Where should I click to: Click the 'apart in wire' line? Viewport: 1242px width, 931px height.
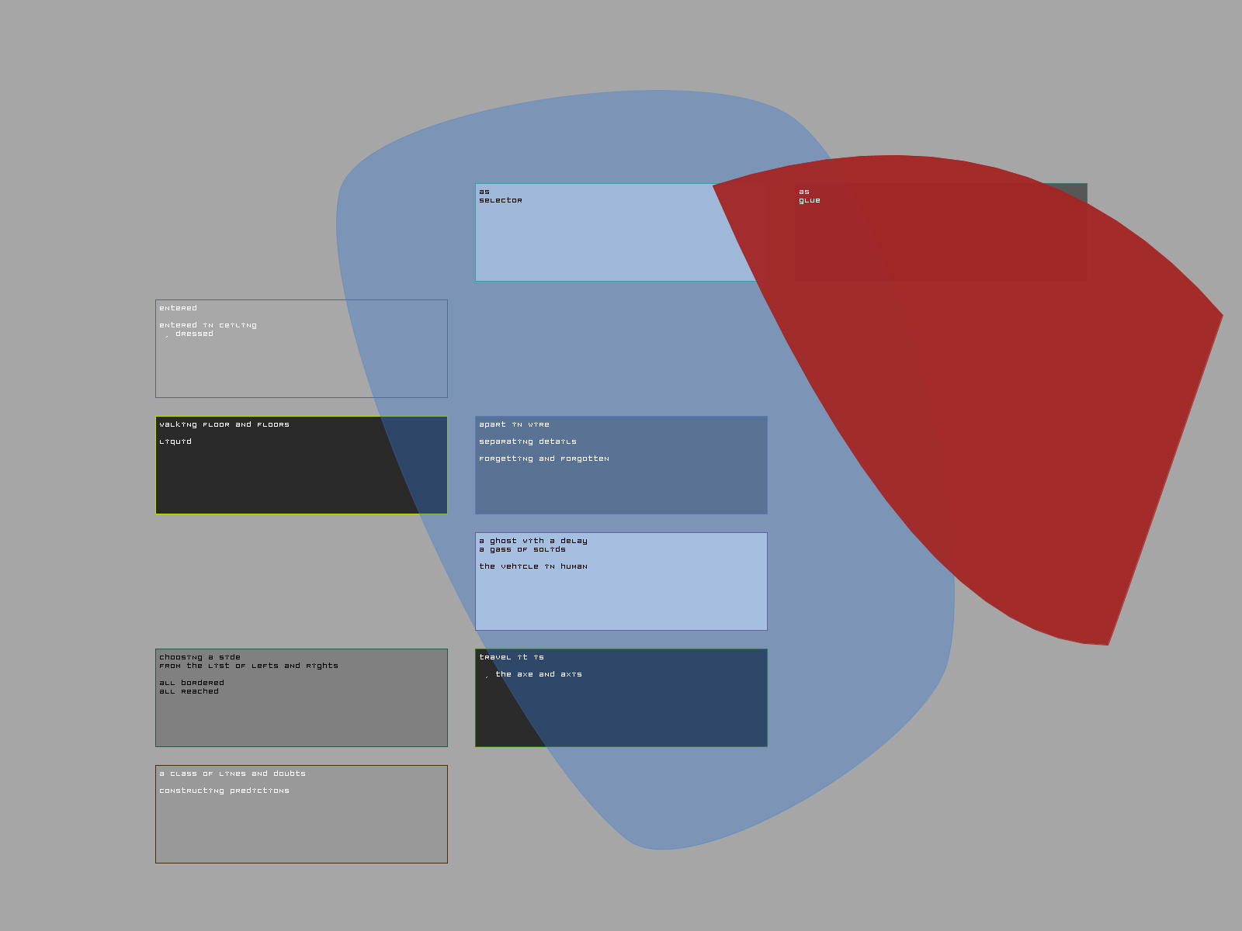pyautogui.click(x=514, y=424)
